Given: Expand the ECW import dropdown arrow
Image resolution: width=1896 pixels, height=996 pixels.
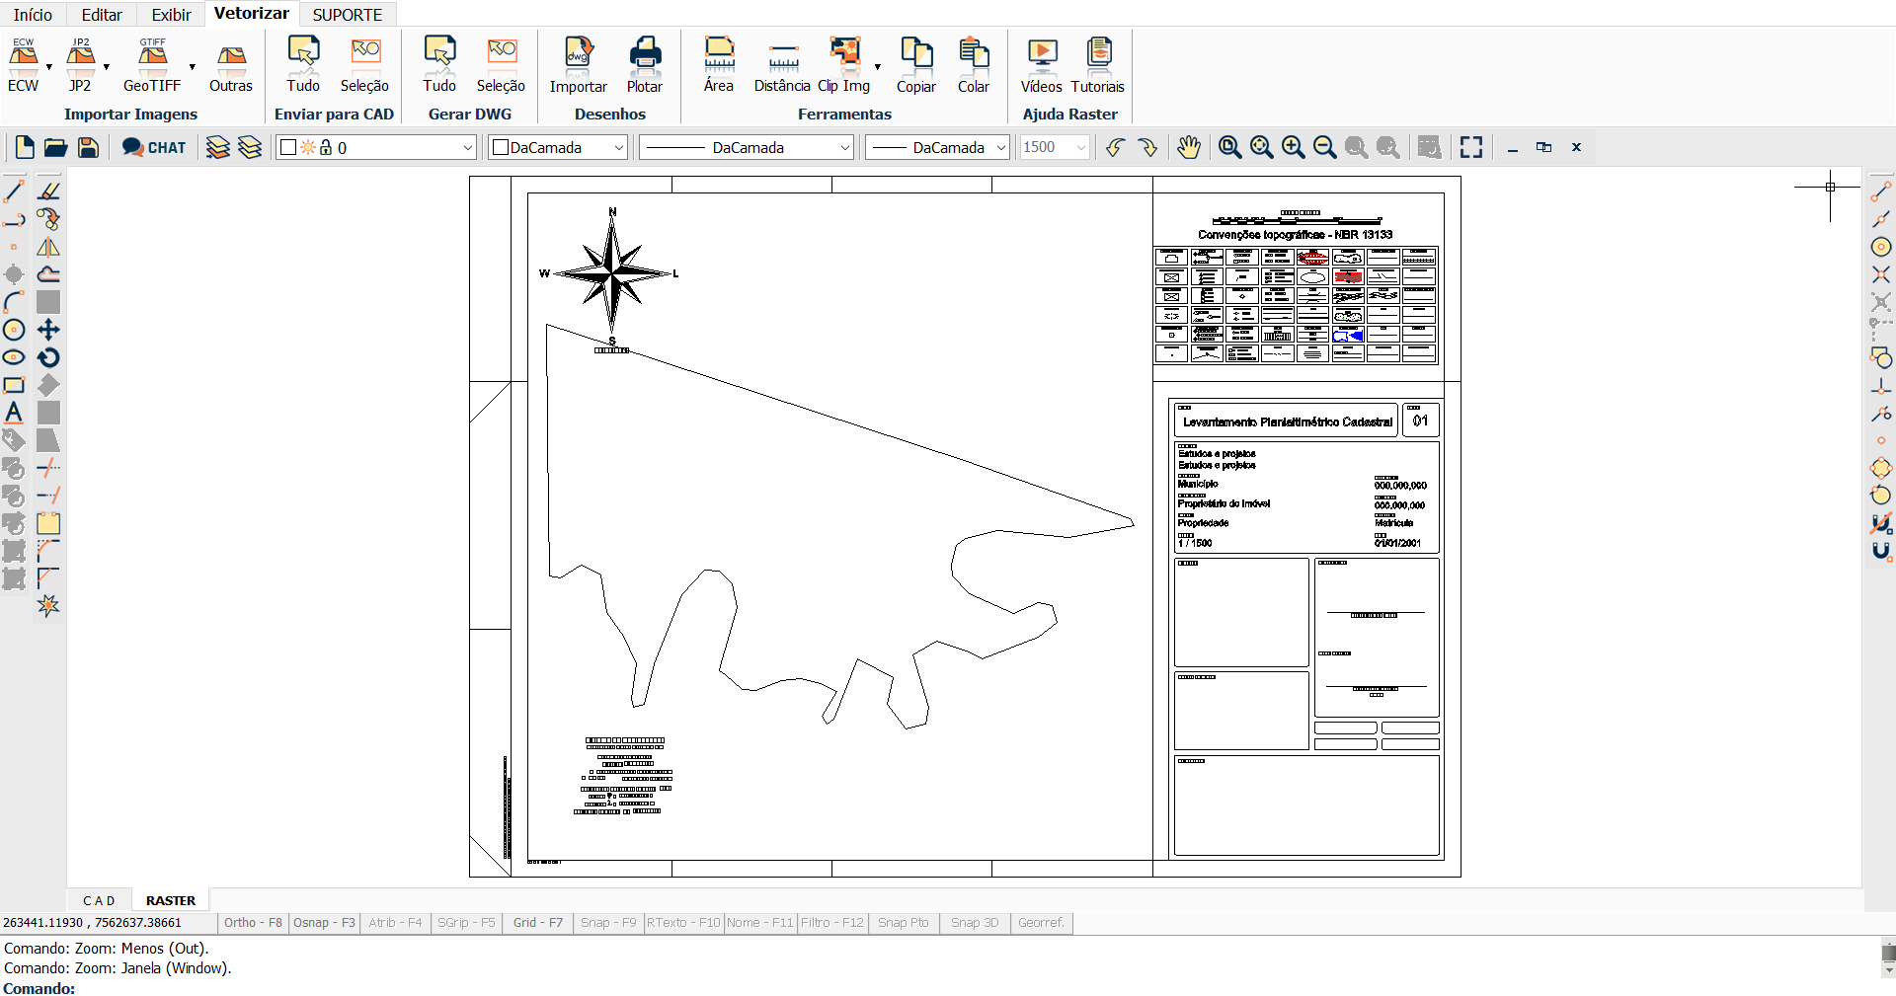Looking at the screenshot, I should [x=49, y=67].
